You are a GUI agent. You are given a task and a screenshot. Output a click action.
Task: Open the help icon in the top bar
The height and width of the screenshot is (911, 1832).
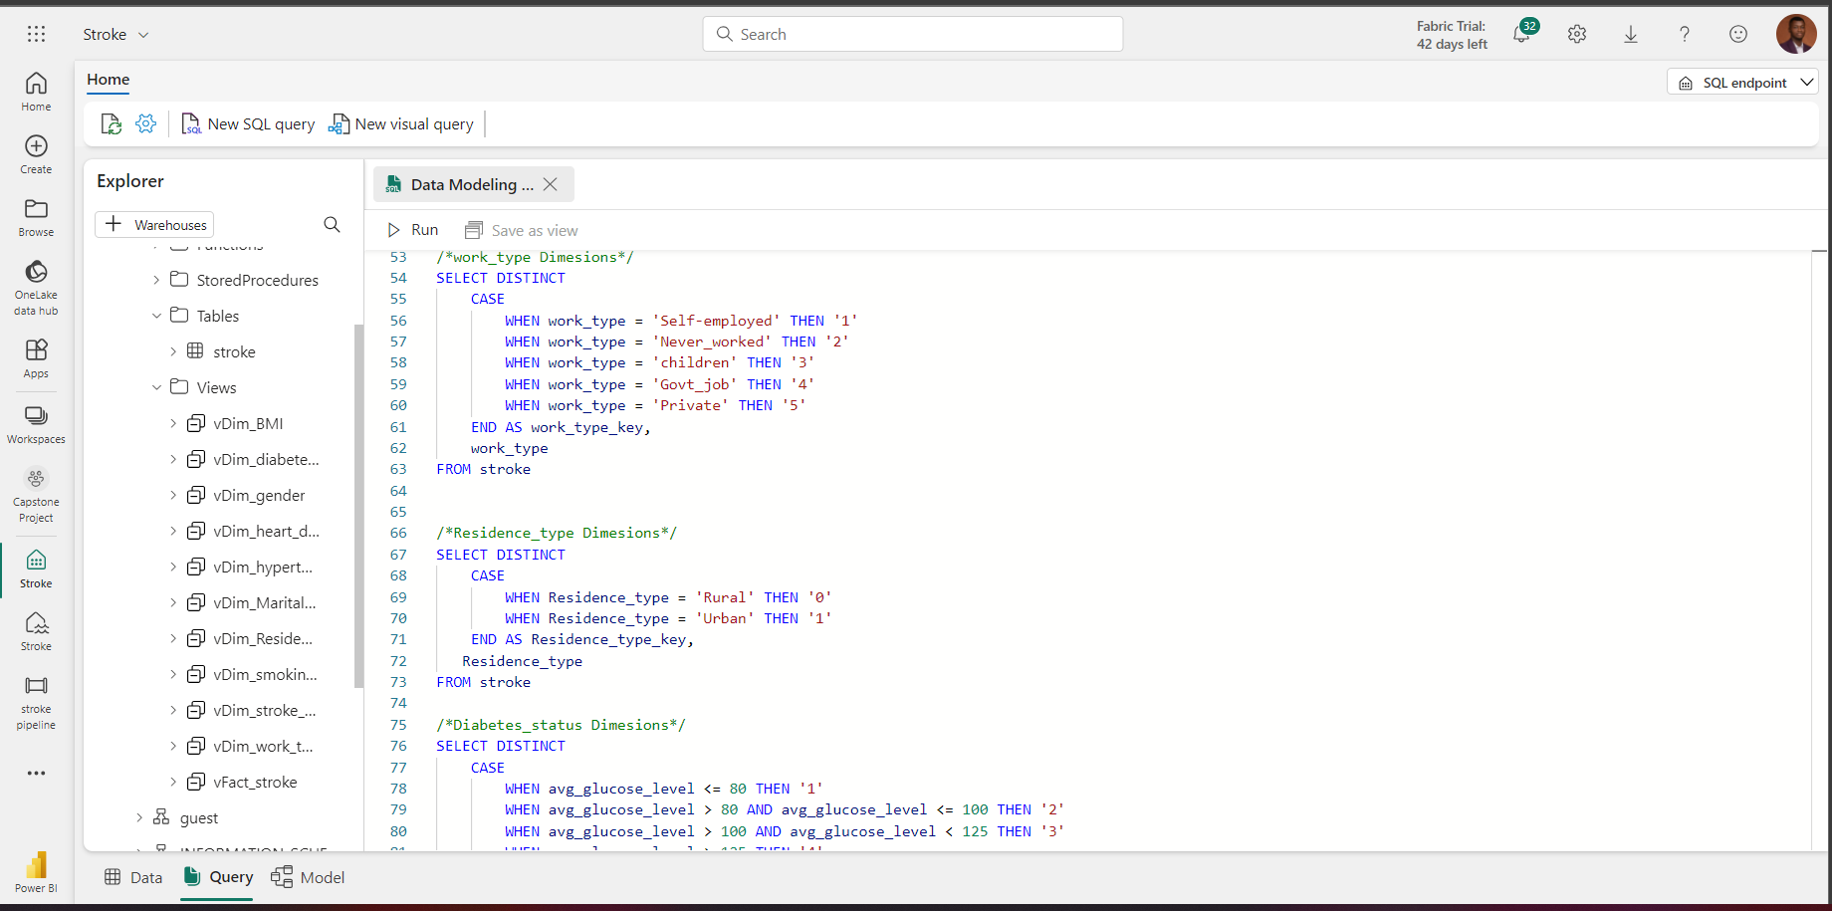(x=1684, y=33)
